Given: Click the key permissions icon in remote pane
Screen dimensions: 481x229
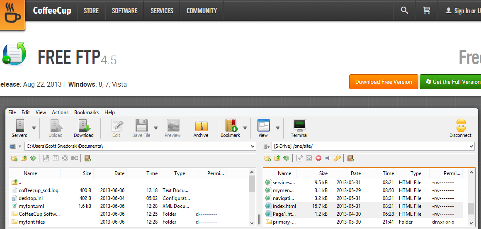Looking at the screenshot, I should pos(337,158).
